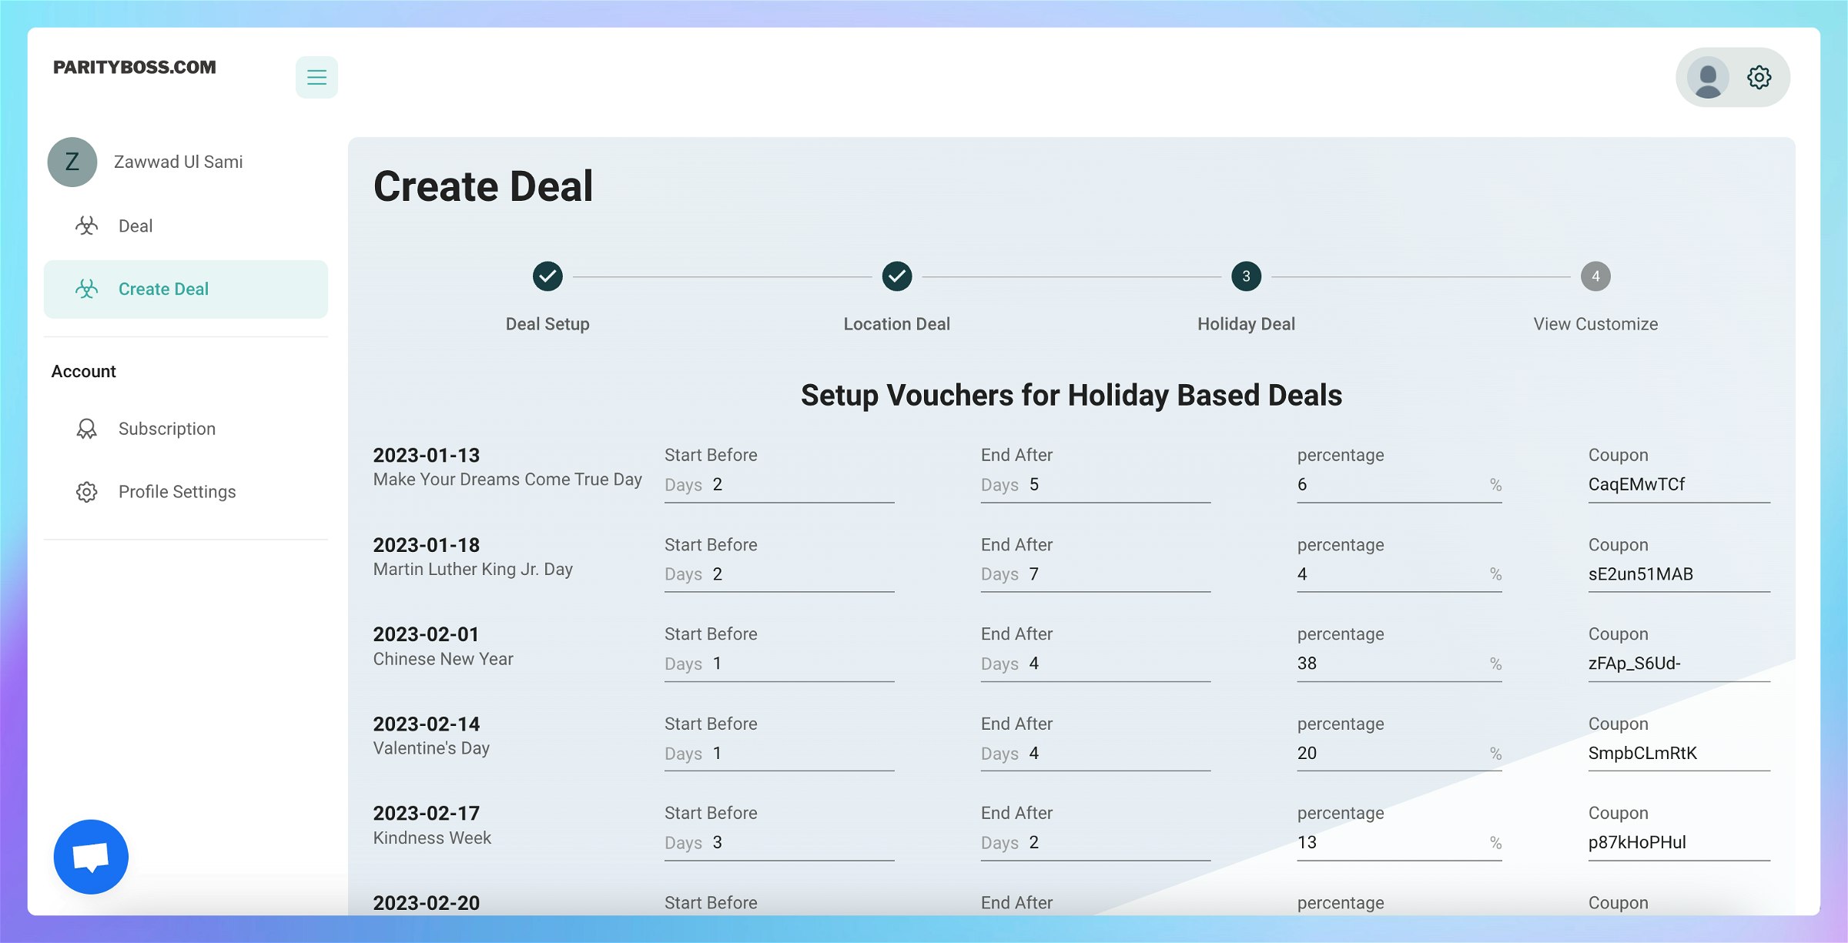Edit End After days for Chinese New Year
This screenshot has height=943, width=1848.
coord(1116,664)
